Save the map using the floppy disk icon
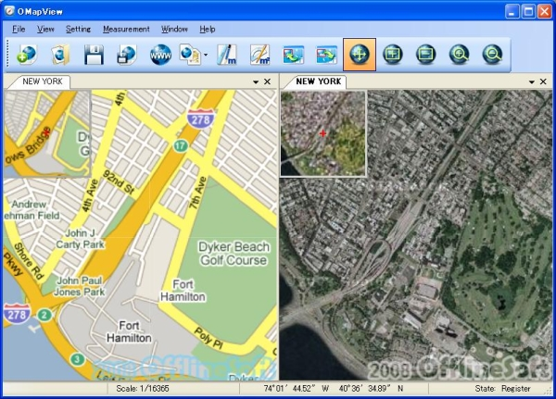 pyautogui.click(x=94, y=55)
